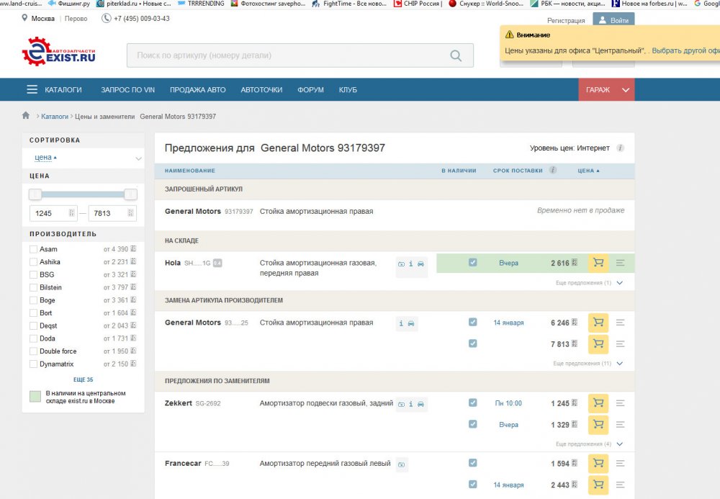Go to the ФОРУМ section
Screen dimensions: 720x499
pyautogui.click(x=310, y=90)
